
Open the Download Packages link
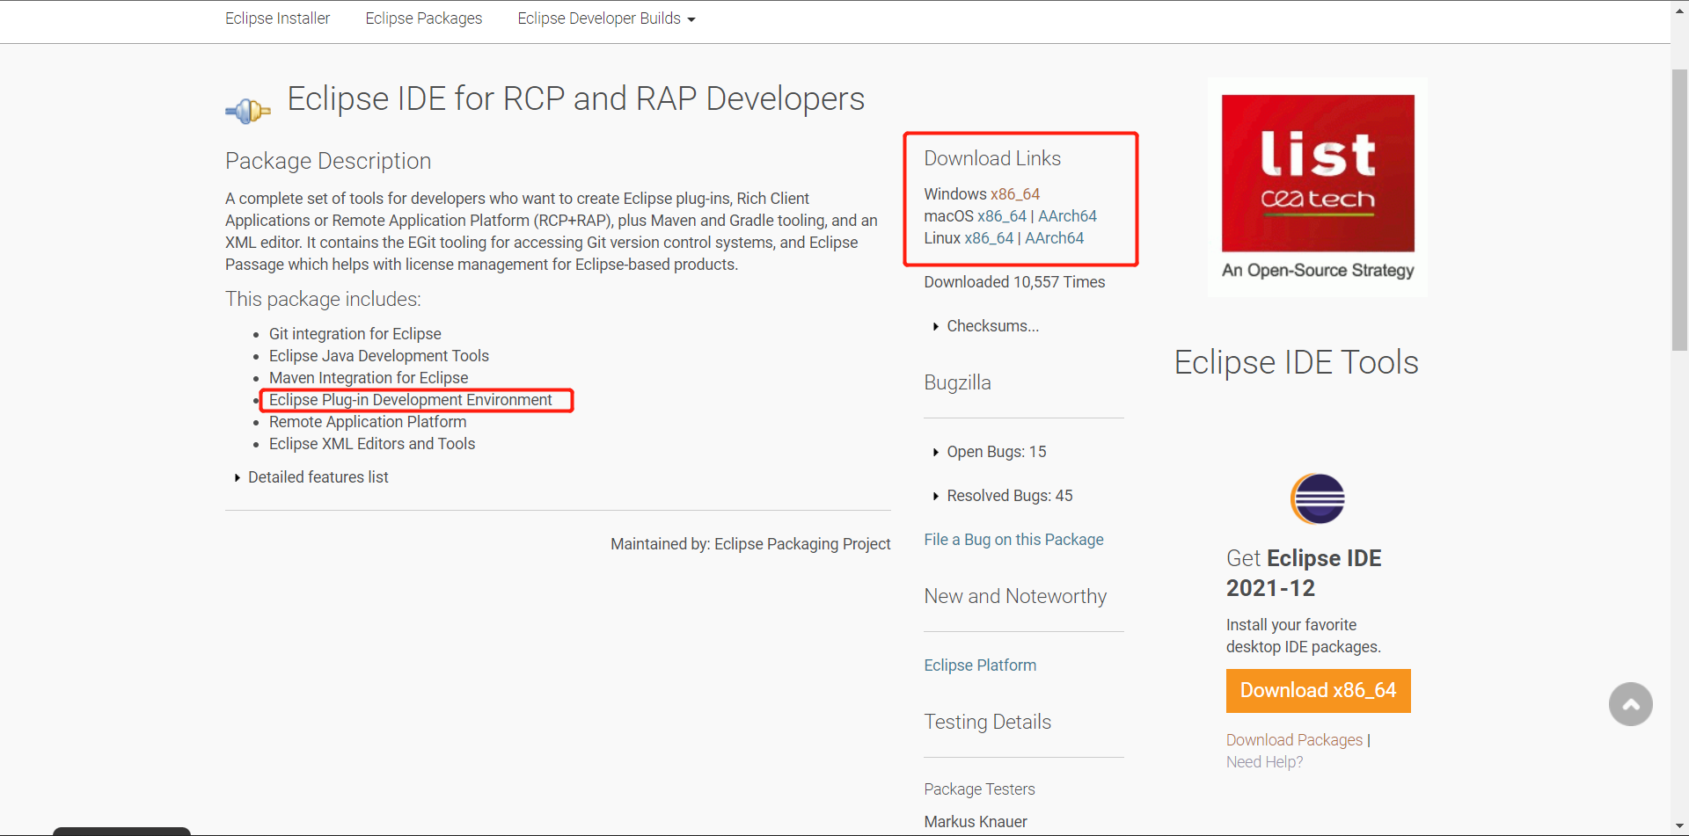coord(1294,740)
